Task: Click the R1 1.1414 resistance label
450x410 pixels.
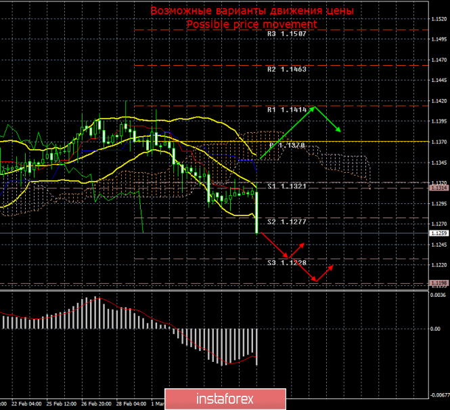Action: point(287,110)
